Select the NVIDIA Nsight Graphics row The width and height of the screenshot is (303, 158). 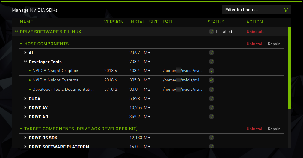[x=56, y=71]
